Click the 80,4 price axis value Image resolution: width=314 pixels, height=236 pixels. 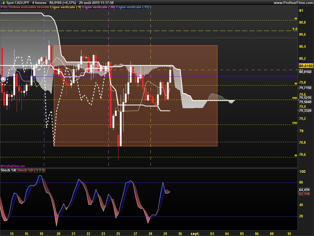(x=302, y=46)
